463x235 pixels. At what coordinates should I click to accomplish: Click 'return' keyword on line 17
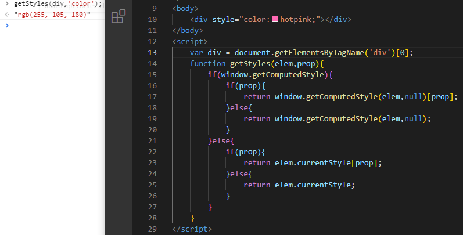257,97
